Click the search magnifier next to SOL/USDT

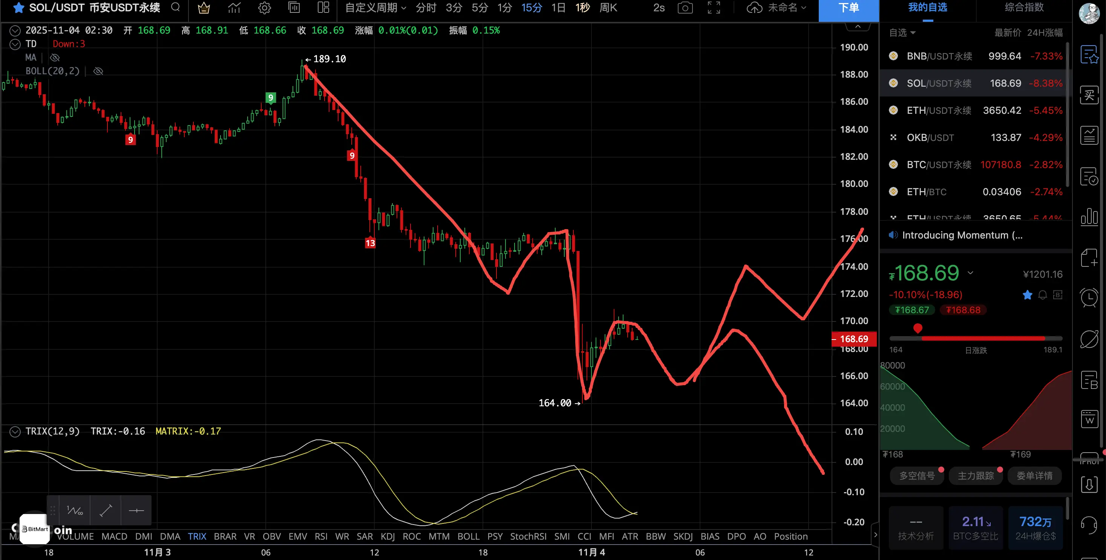[175, 7]
